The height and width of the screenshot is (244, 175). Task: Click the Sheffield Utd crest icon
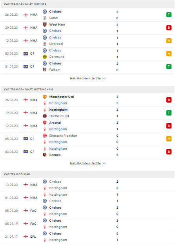point(45,116)
